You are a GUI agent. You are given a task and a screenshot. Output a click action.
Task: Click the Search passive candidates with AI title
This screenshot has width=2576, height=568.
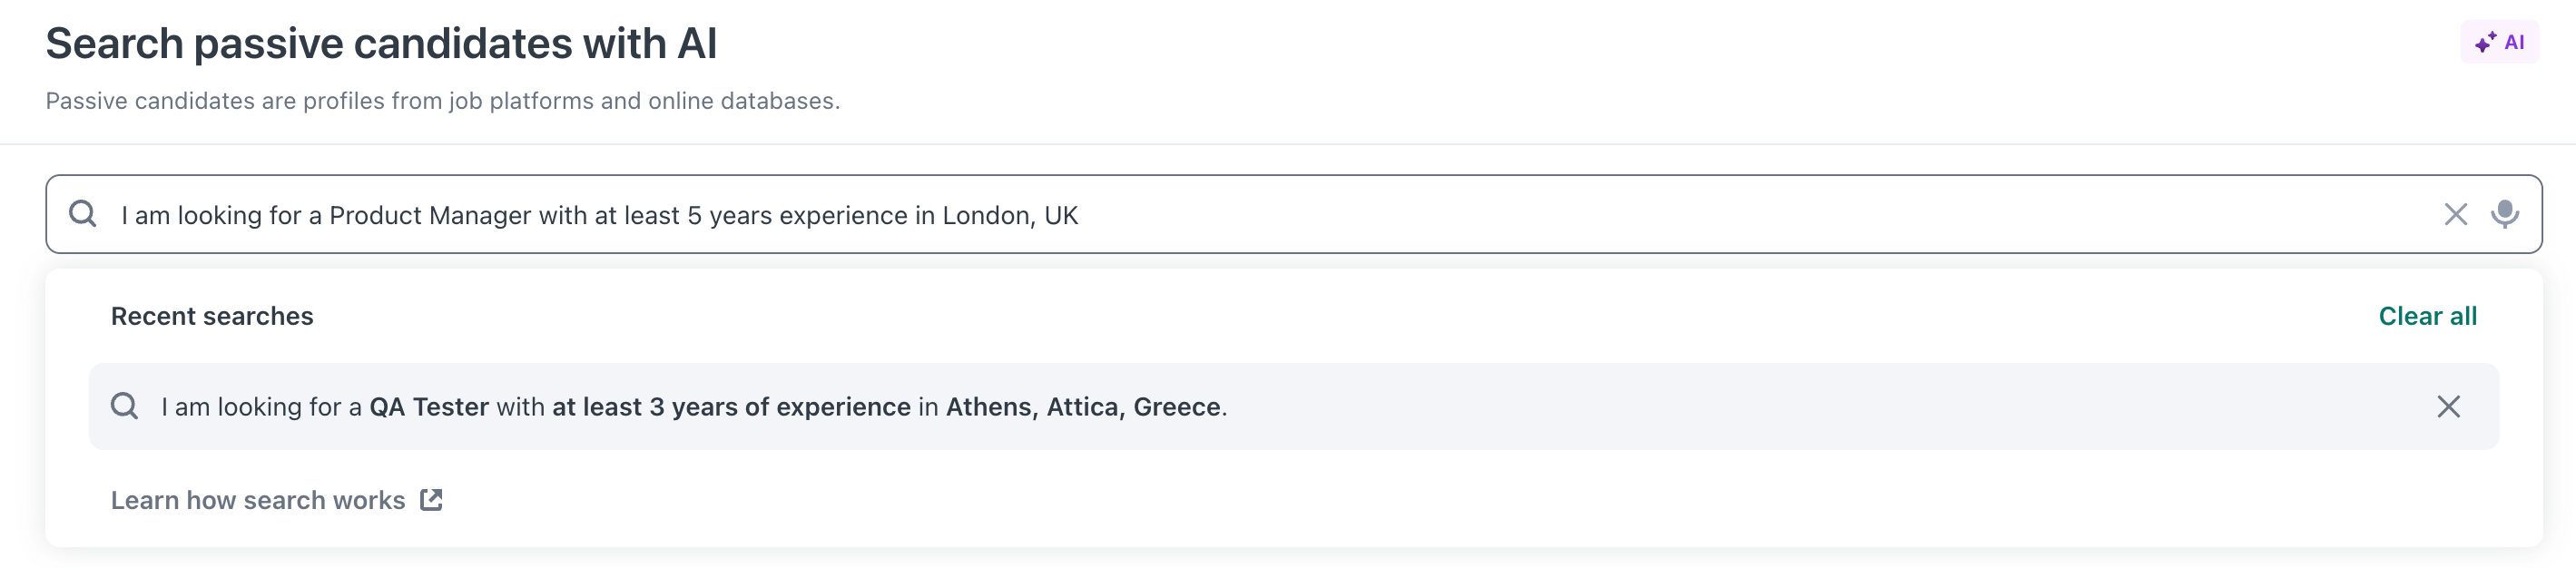coord(381,43)
